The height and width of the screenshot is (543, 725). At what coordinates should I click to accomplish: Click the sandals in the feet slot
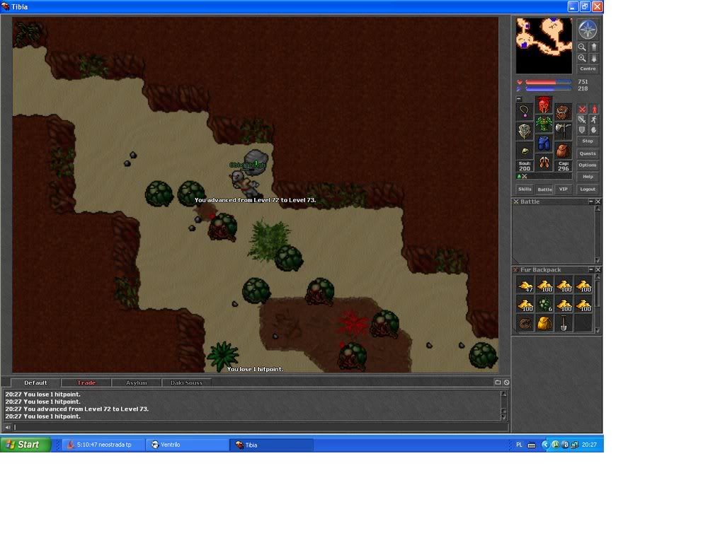[x=544, y=163]
